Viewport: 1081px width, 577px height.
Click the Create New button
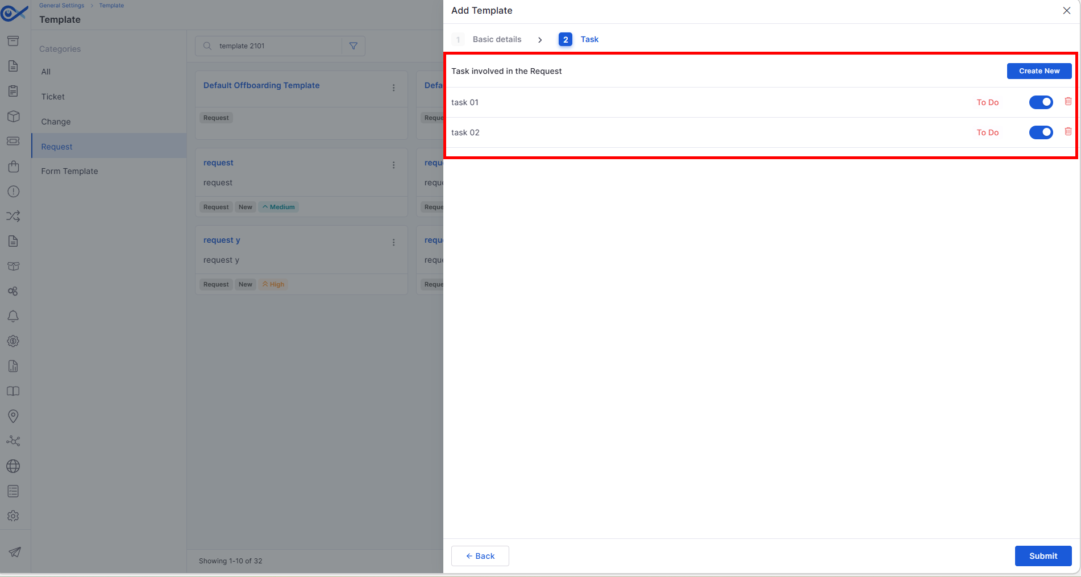1039,71
